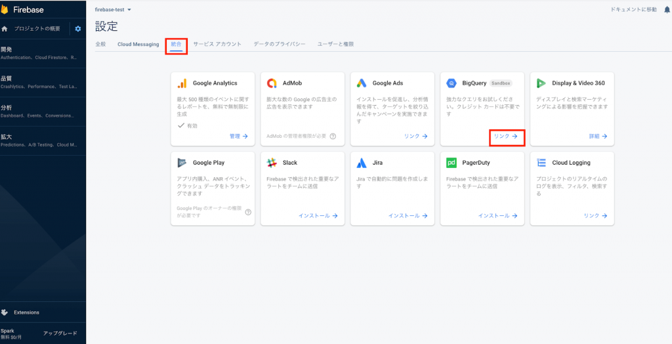Expand the 拡大 section

point(43,140)
